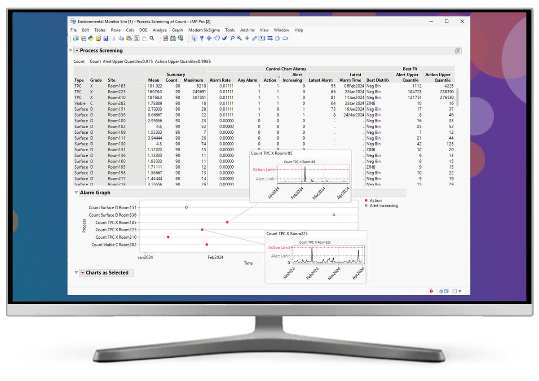Activate the Magnifier zoom tool
The height and width of the screenshot is (381, 539).
pos(239,39)
